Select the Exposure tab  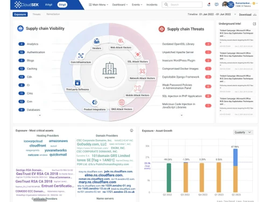coord(20,15)
